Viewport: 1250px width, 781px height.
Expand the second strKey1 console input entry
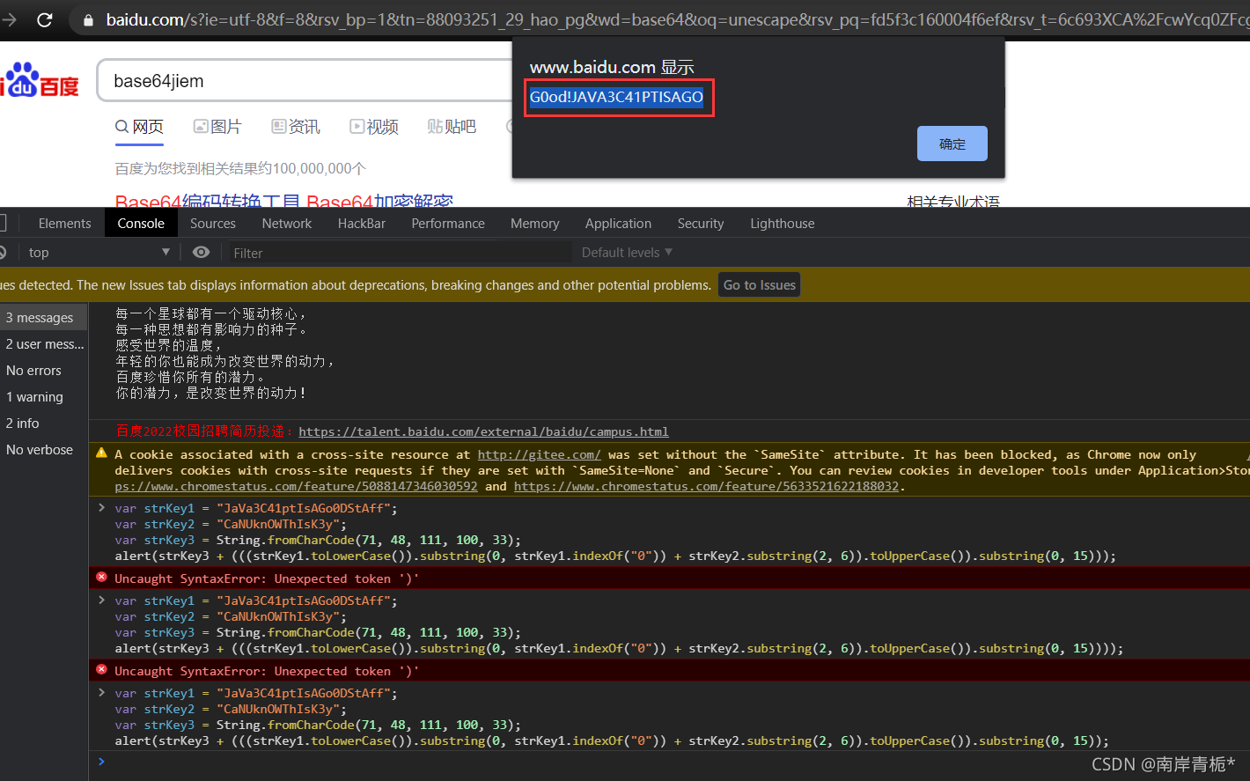tap(101, 600)
